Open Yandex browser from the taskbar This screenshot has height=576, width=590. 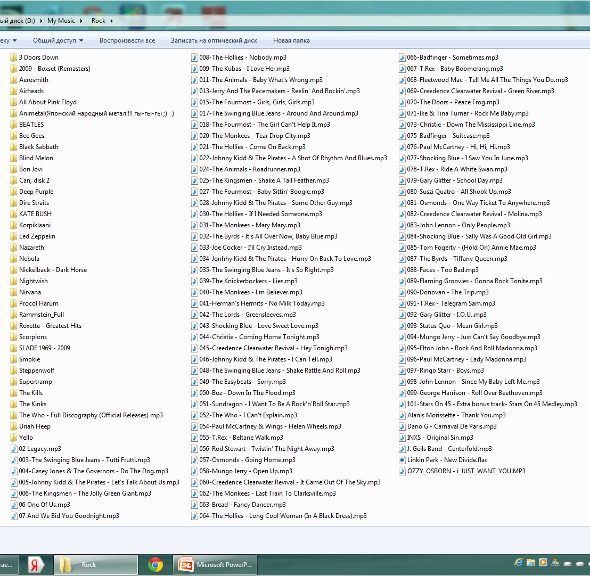[x=36, y=565]
